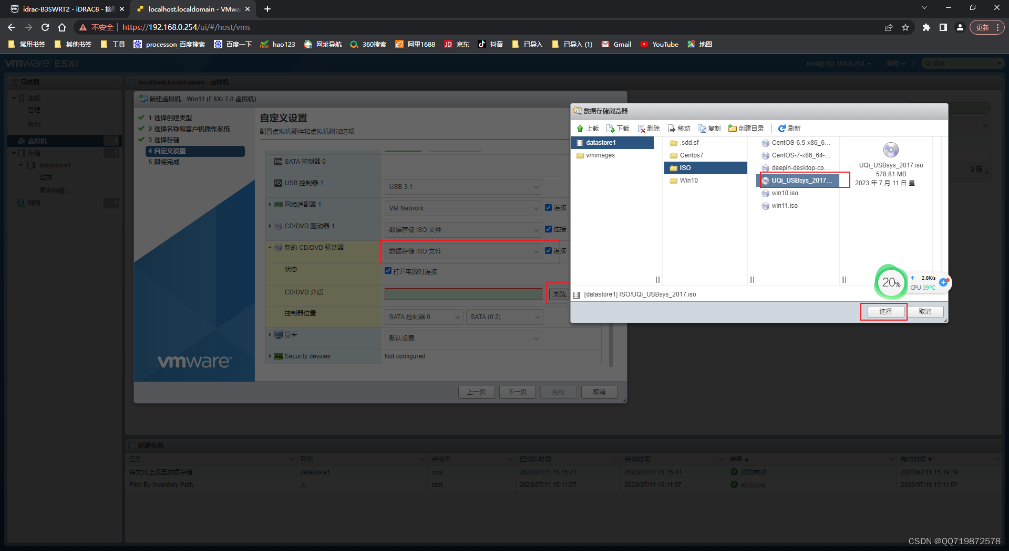Open the VM Network dropdown
The image size is (1009, 551).
coord(463,208)
